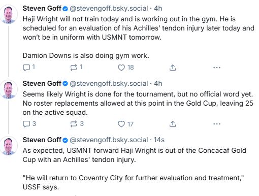This screenshot has height=196, width=259.
Task: Open Steven Goff avatar on first post
Action: pos(9,14)
